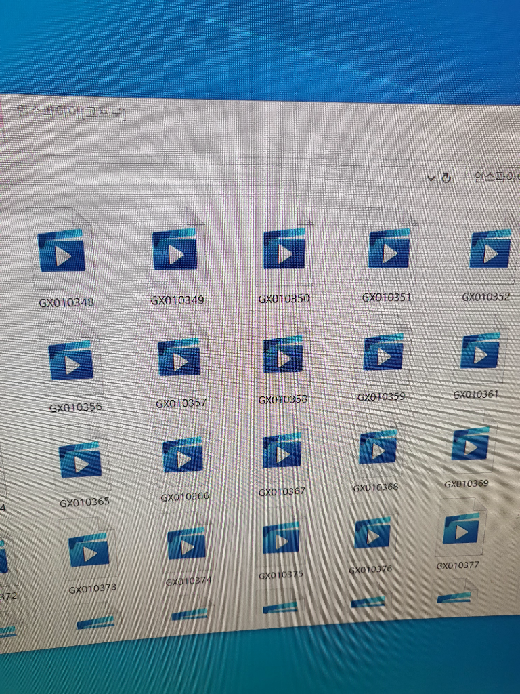Select the GX010349 video file icon

(x=175, y=250)
